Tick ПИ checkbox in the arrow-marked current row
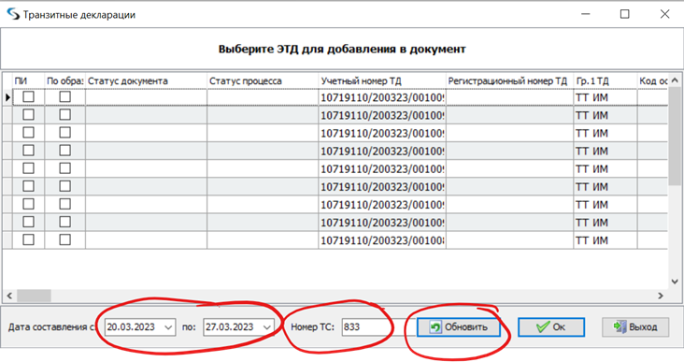This screenshot has width=684, height=362. pos(28,96)
